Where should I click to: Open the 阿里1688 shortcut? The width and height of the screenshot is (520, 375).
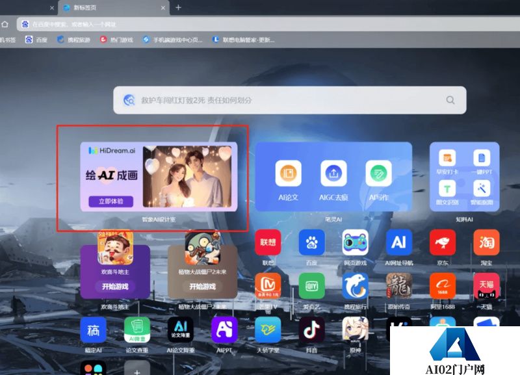443,286
